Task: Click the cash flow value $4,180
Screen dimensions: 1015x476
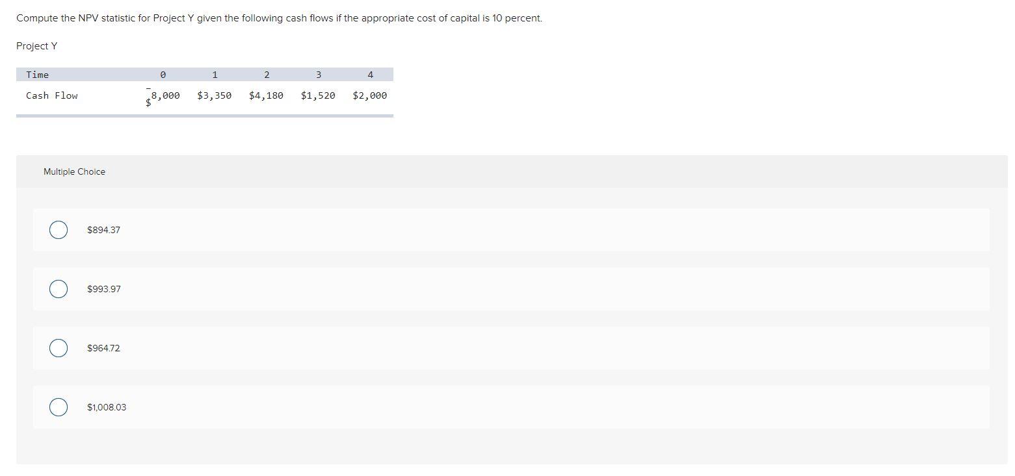Action: (267, 95)
